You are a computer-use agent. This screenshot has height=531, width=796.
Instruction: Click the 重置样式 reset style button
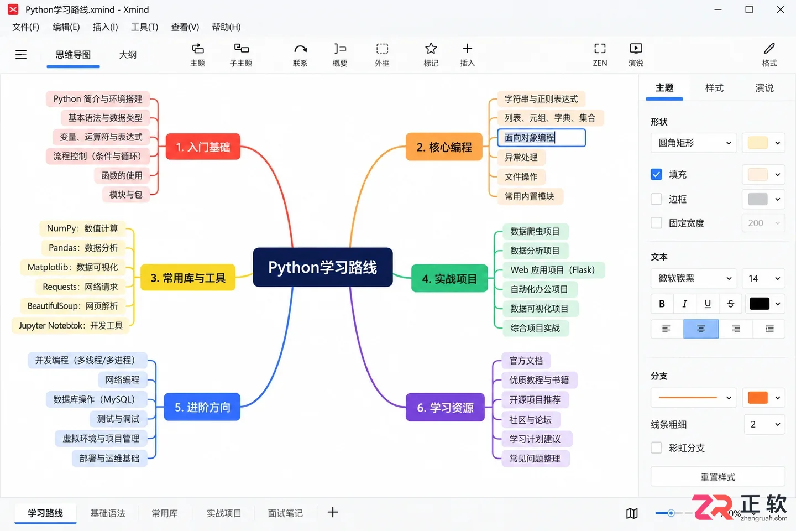tap(718, 477)
